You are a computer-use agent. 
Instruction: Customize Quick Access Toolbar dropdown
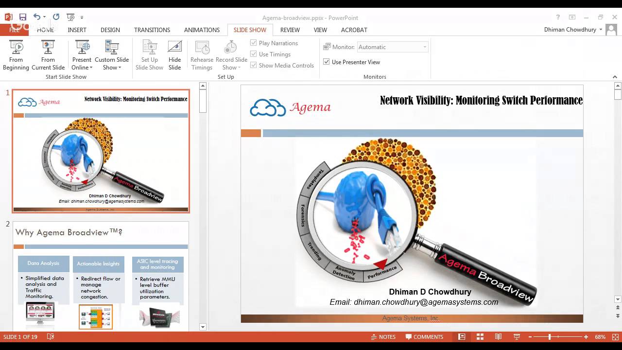pyautogui.click(x=82, y=17)
